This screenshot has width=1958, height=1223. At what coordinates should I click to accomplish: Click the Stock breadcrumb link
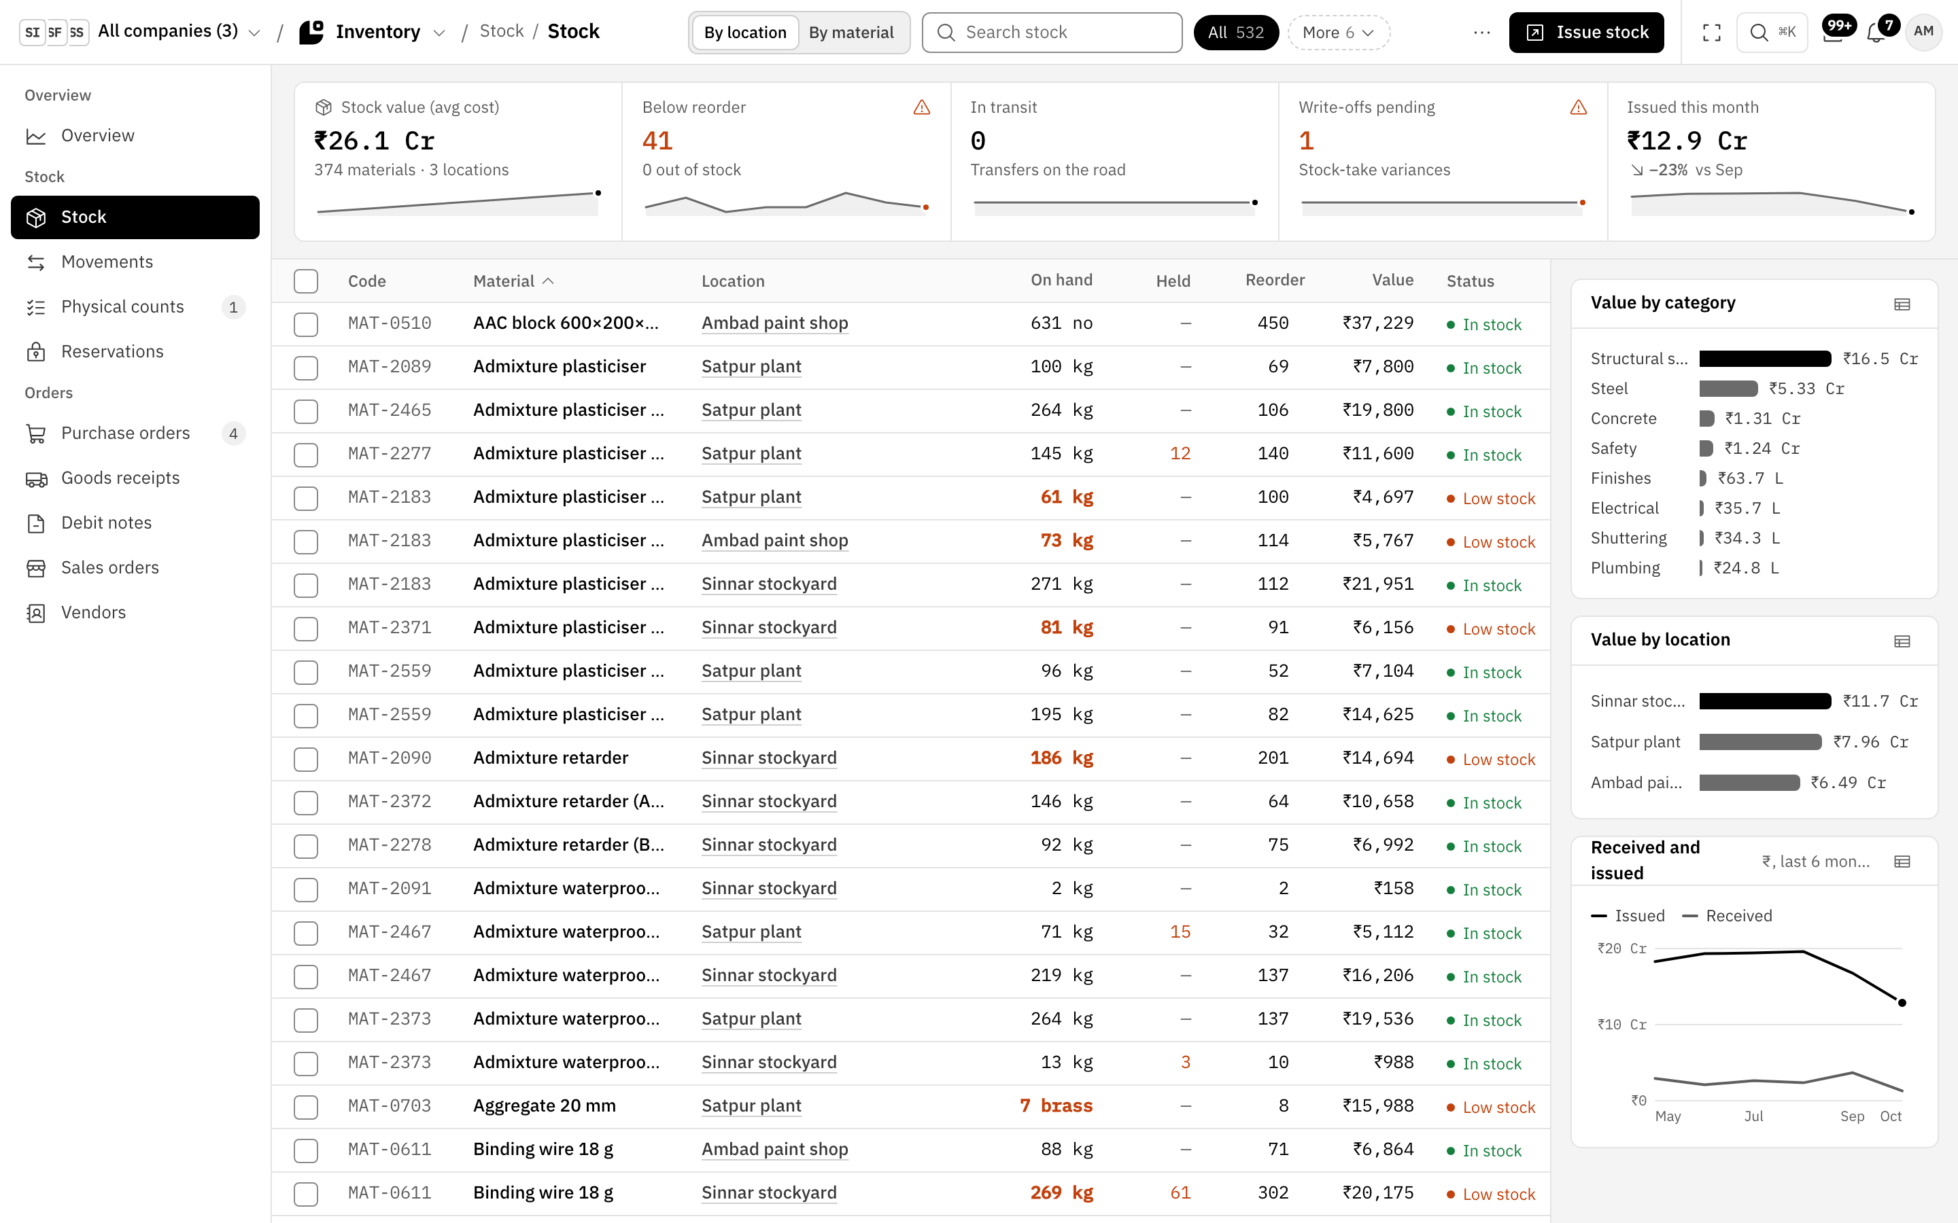coord(502,31)
